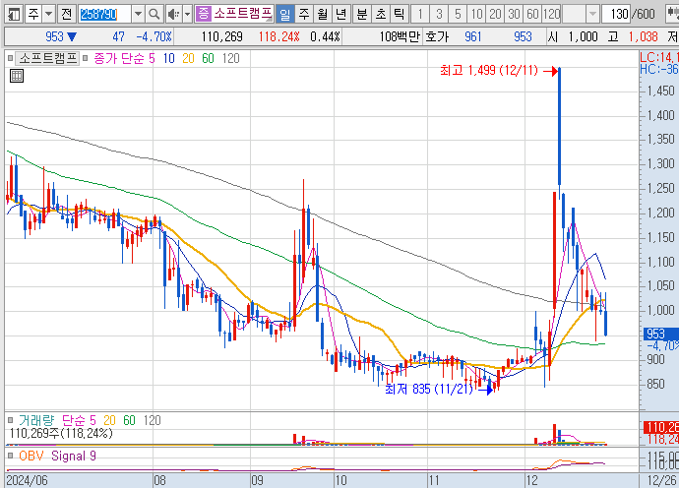Click the LC:14 indicator text at top right
Image resolution: width=679 pixels, height=488 pixels.
coord(658,57)
